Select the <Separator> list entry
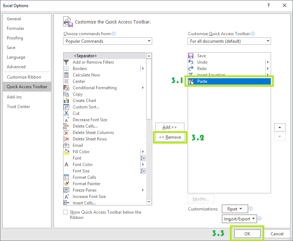 [105, 56]
